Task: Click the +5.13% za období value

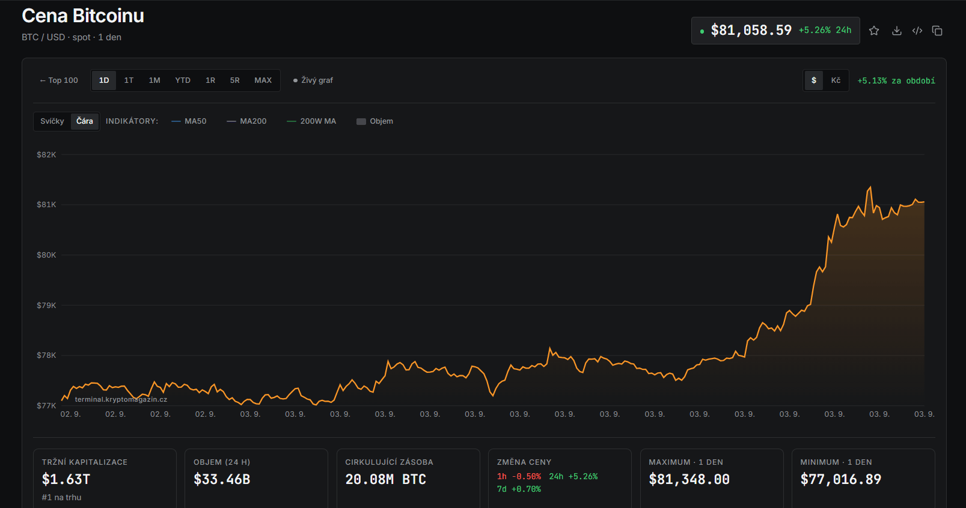Action: point(896,80)
